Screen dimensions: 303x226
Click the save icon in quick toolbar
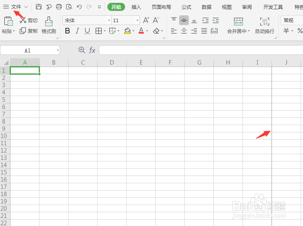39,7
